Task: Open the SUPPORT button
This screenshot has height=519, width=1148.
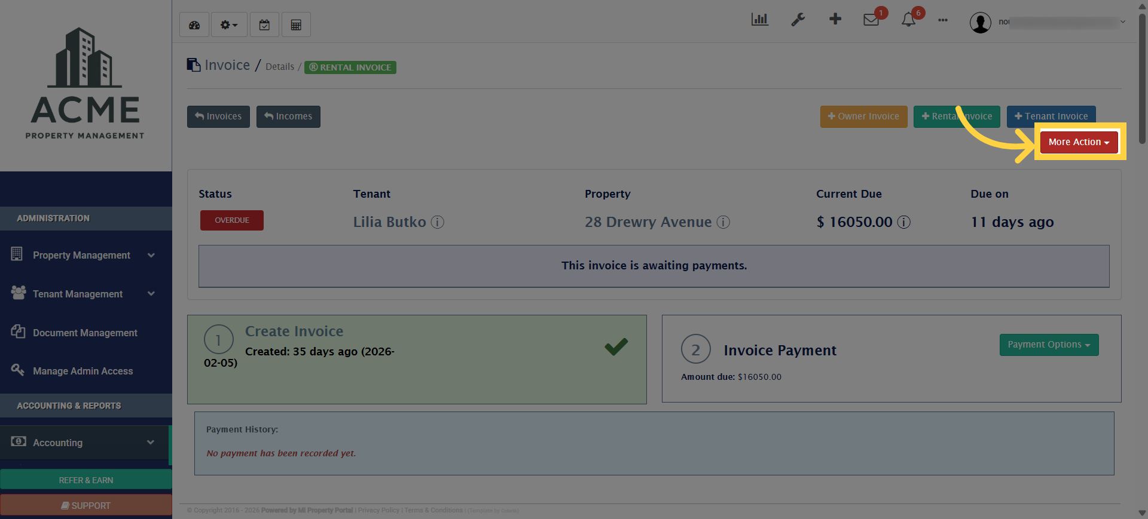Action: (86, 505)
